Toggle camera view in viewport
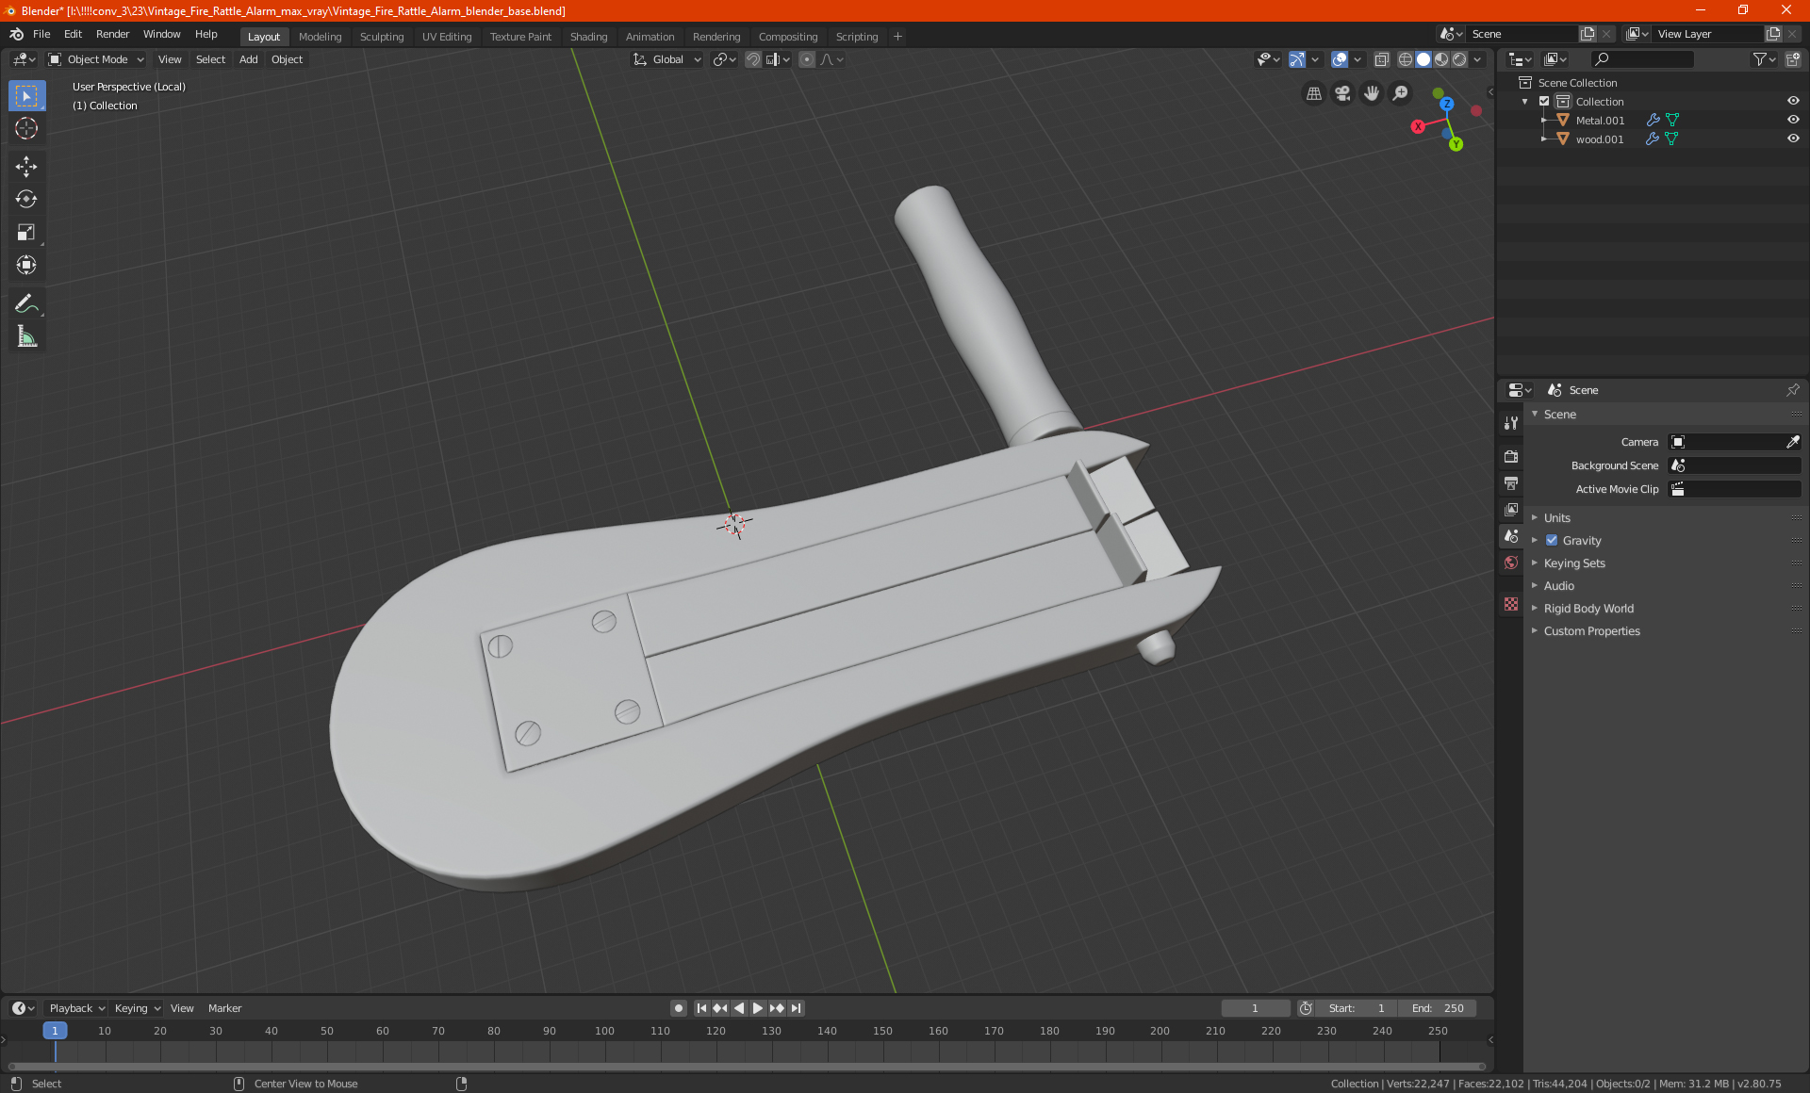The image size is (1810, 1093). point(1342,93)
